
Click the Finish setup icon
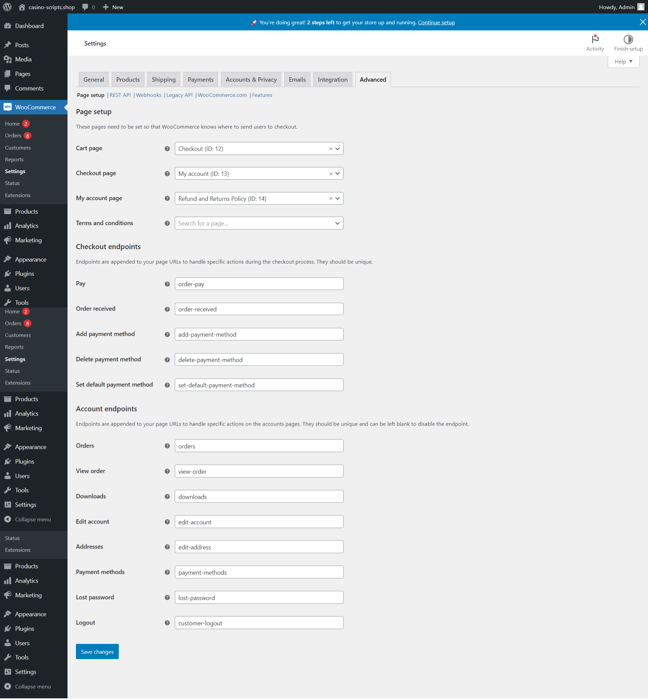pos(628,39)
